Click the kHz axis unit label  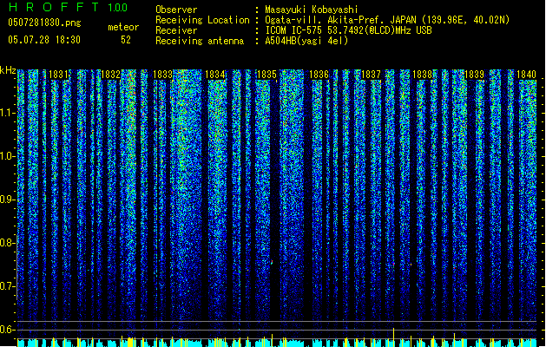8,70
